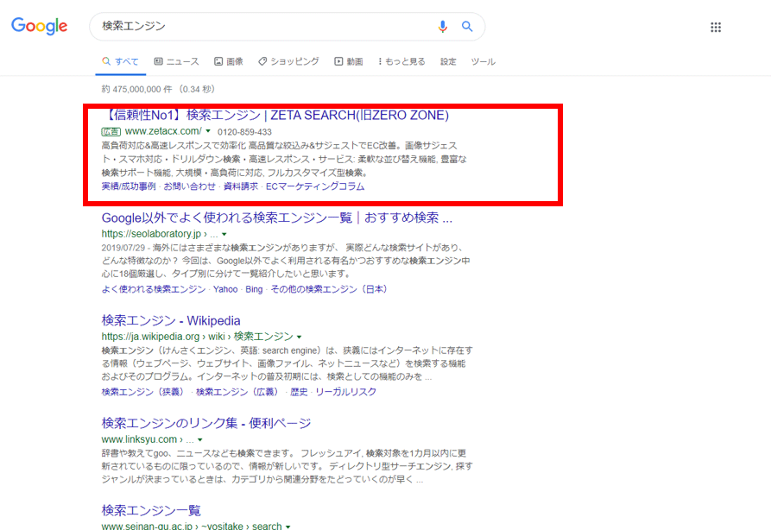Expand the dropdown arrow beside seinan-gu.ac.jp URL

pyautogui.click(x=288, y=527)
